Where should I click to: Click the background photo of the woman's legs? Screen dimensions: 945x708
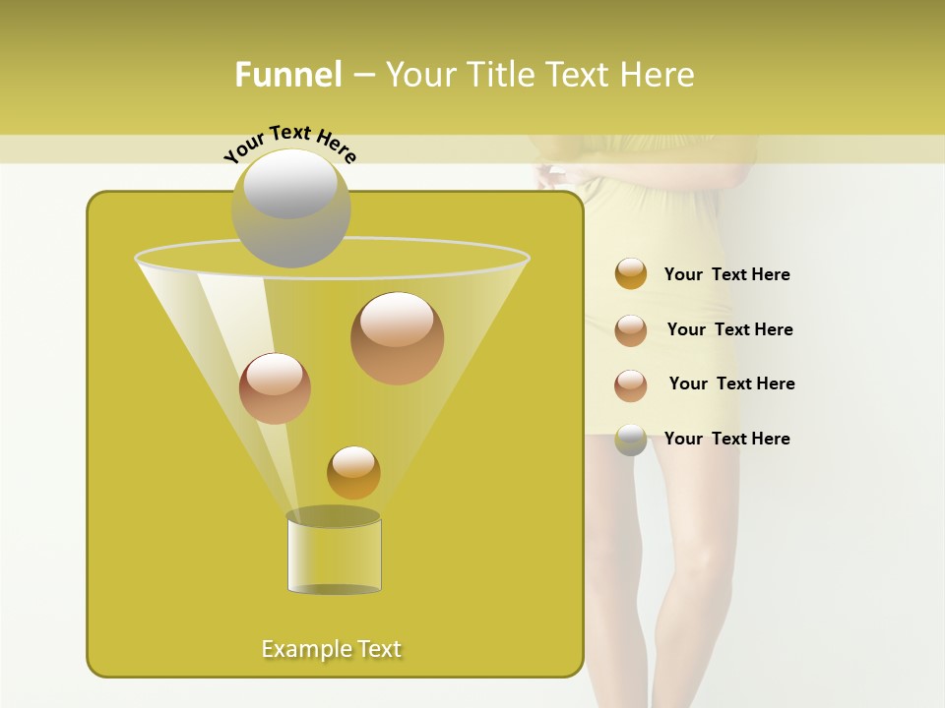point(689,570)
